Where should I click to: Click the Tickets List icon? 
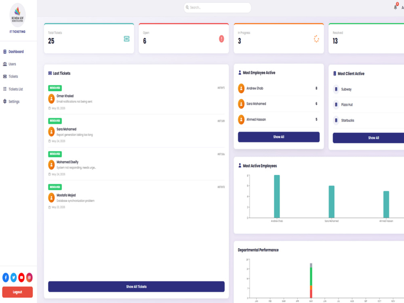[4, 89]
